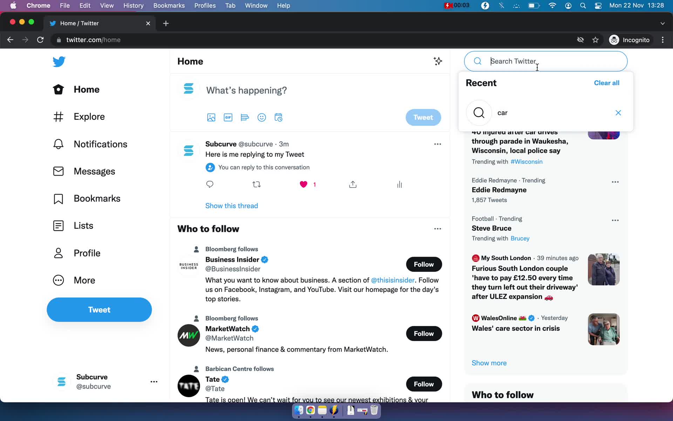Open a new browser tab
Viewport: 673px width, 421px height.
pyautogui.click(x=166, y=24)
